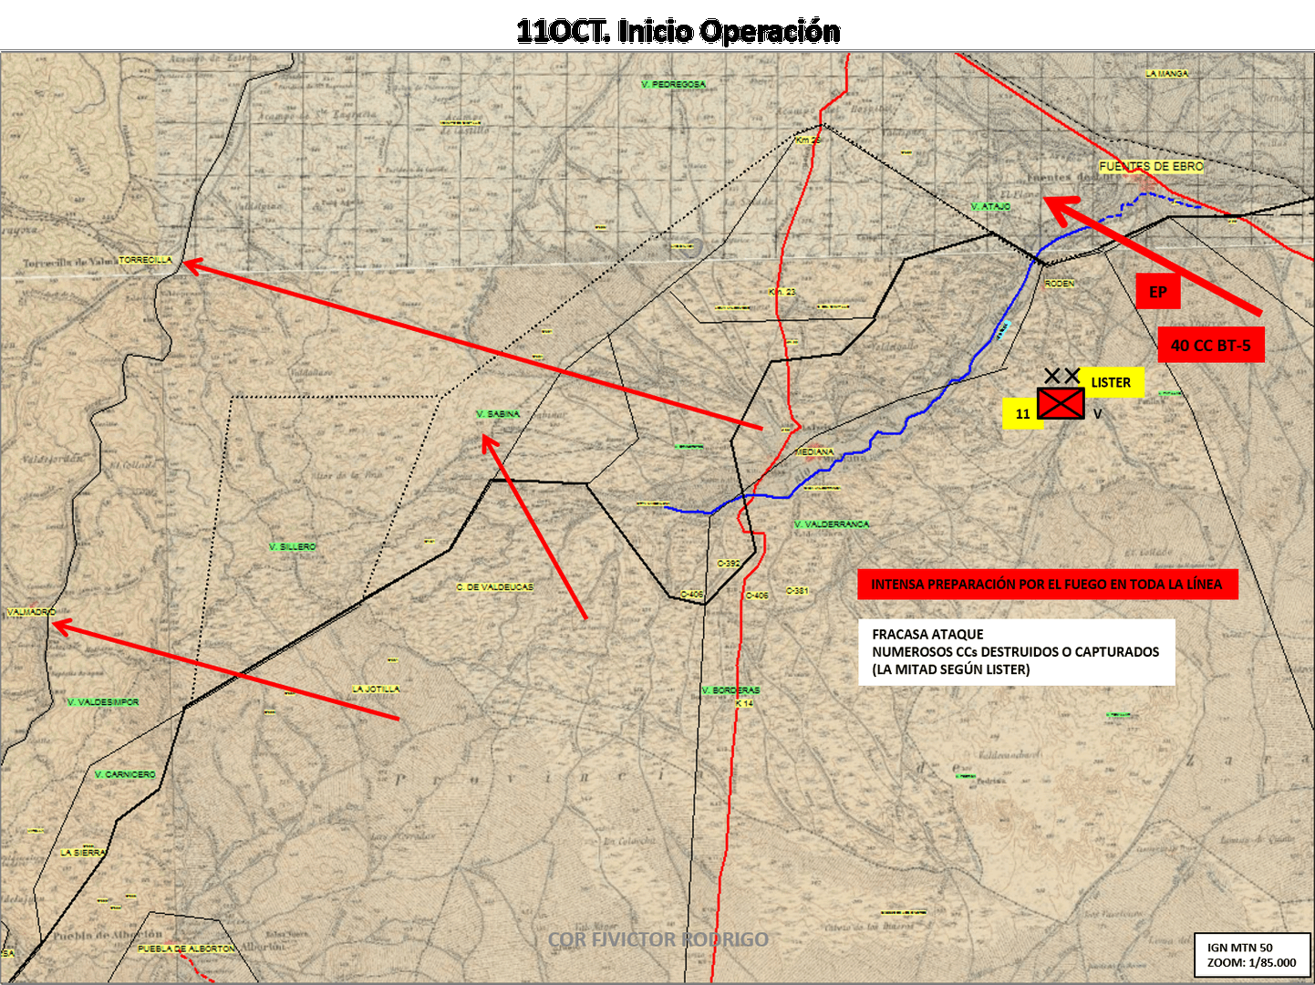
Task: Click the 'V. SILLERO' label
Action: pos(293,546)
